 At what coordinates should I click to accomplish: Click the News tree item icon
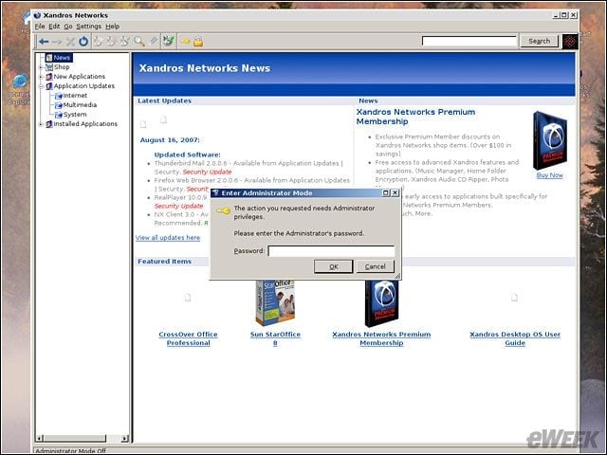[x=48, y=58]
